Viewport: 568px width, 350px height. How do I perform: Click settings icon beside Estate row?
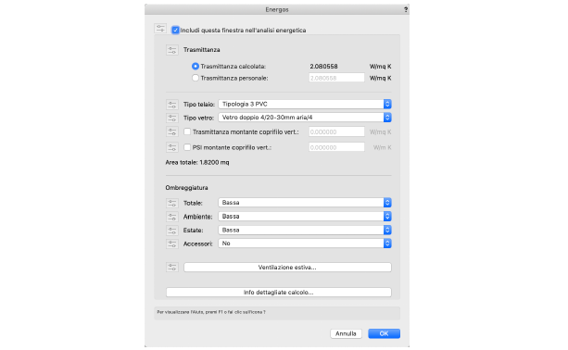tap(172, 231)
